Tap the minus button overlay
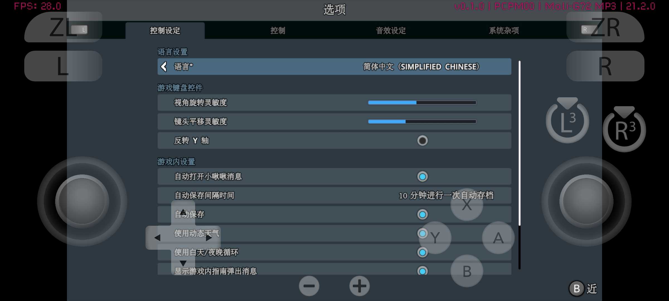The image size is (669, 301). click(x=309, y=286)
